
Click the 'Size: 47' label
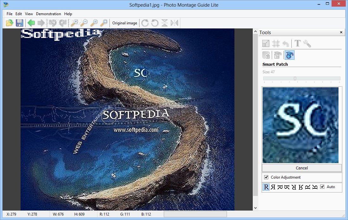(x=269, y=72)
